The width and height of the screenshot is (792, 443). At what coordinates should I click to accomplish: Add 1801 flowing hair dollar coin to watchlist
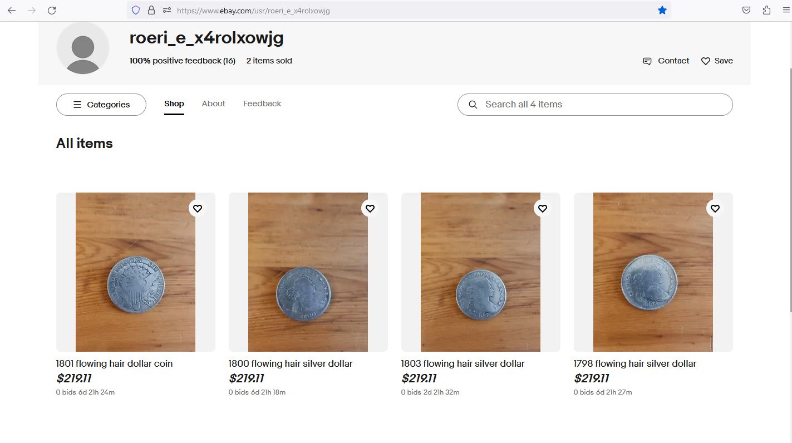[198, 208]
